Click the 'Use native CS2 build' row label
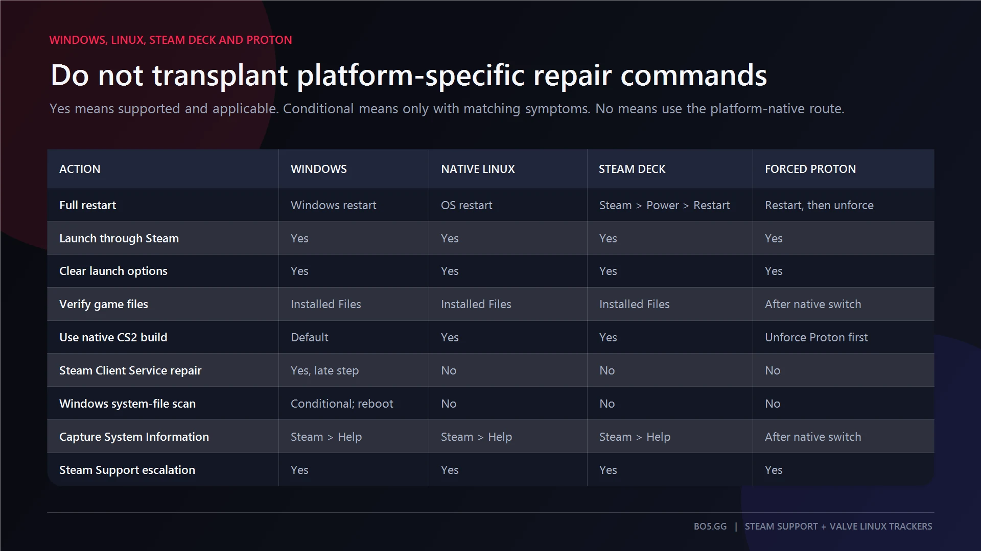Viewport: 981px width, 551px height. [x=113, y=337]
